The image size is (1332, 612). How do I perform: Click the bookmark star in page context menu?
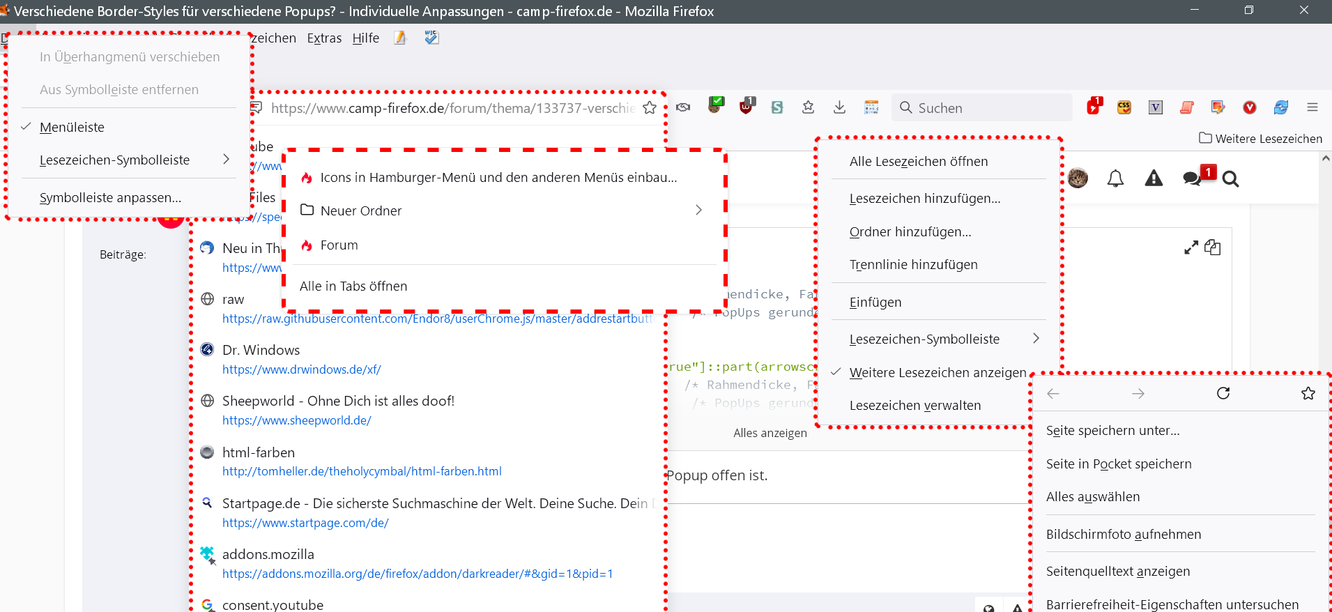[1308, 393]
